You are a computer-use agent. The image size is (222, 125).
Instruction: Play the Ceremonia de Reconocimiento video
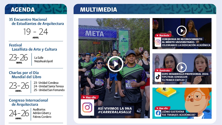(181, 30)
